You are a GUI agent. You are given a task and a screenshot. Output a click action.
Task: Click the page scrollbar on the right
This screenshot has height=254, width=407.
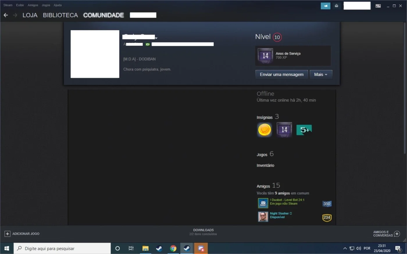click(405, 88)
